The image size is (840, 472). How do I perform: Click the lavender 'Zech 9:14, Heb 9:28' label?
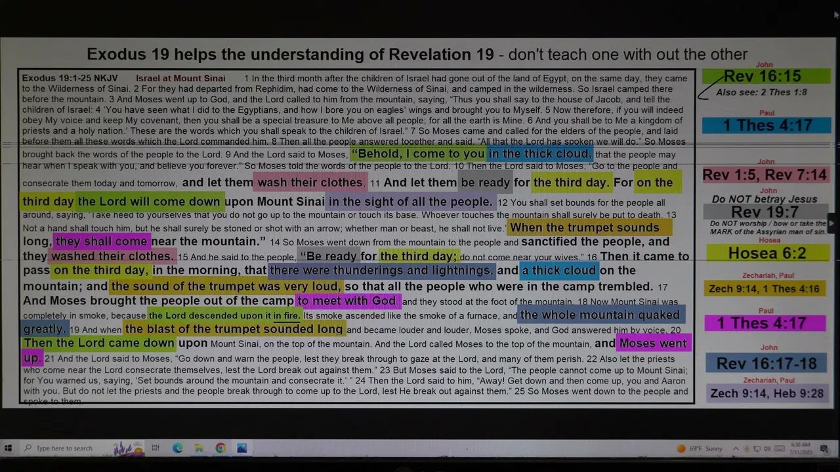pos(766,393)
